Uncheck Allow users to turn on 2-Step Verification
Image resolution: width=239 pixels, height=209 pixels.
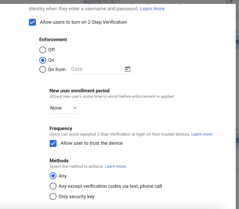32,22
